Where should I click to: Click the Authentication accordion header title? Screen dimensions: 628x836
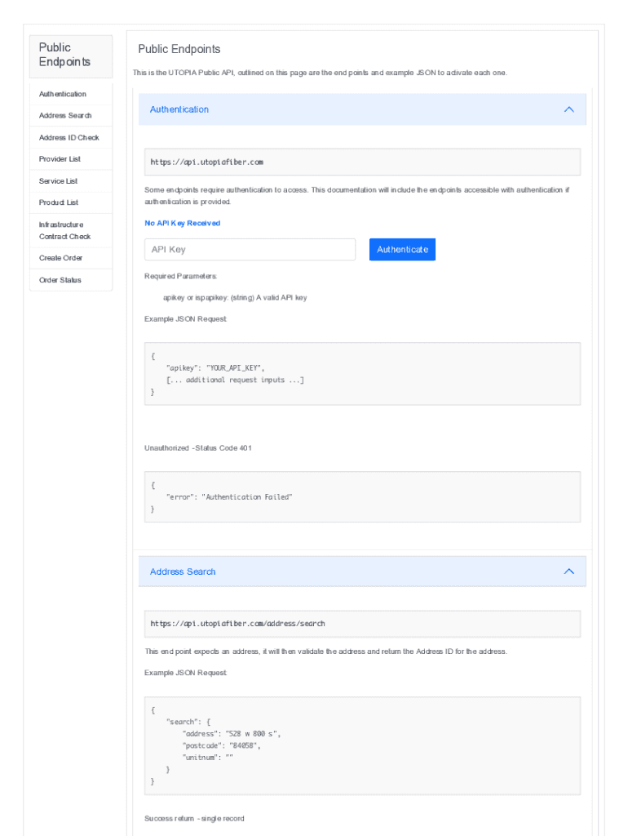(179, 109)
